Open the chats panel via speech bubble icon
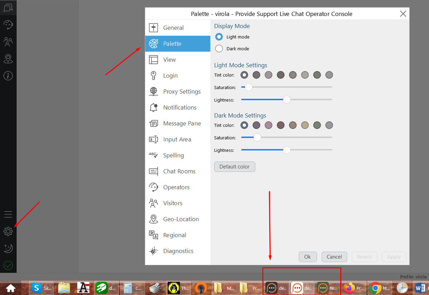Image resolution: width=429 pixels, height=295 pixels. pos(8,7)
